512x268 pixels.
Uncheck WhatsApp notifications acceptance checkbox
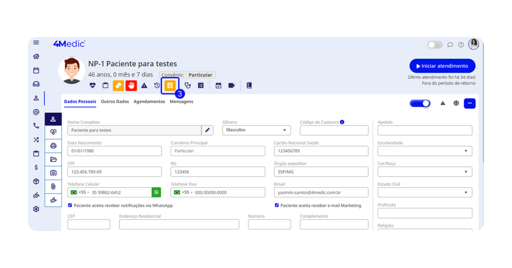70,205
